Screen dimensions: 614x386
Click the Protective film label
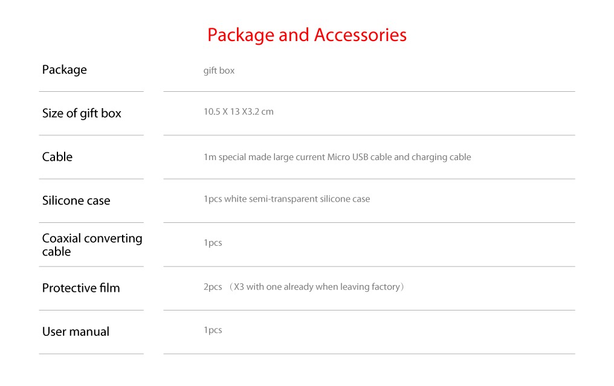click(81, 288)
